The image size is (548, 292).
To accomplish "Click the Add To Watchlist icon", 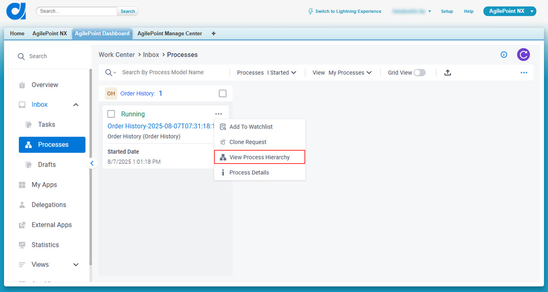I will click(223, 127).
